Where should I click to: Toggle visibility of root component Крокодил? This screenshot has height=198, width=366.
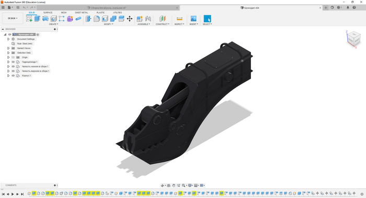pos(10,34)
